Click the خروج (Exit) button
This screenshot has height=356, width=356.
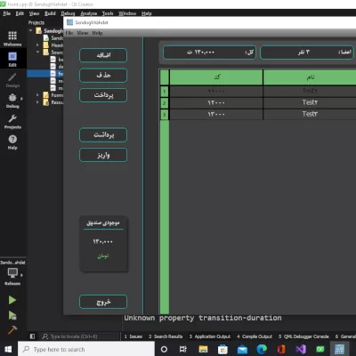103,302
